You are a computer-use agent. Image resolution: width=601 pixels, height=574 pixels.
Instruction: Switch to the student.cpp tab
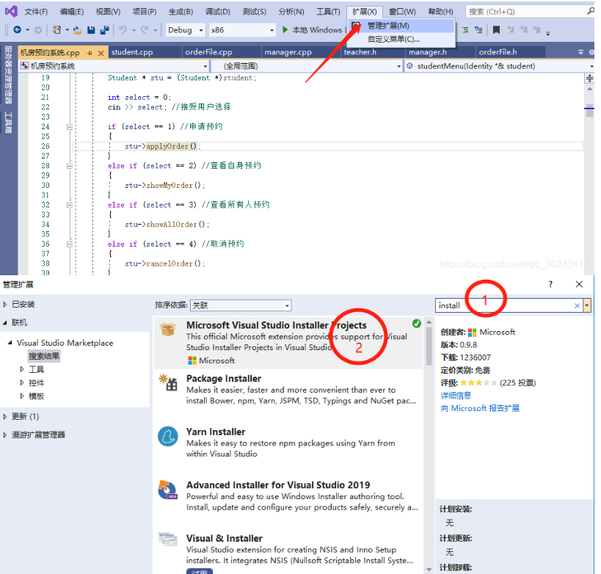click(x=133, y=52)
